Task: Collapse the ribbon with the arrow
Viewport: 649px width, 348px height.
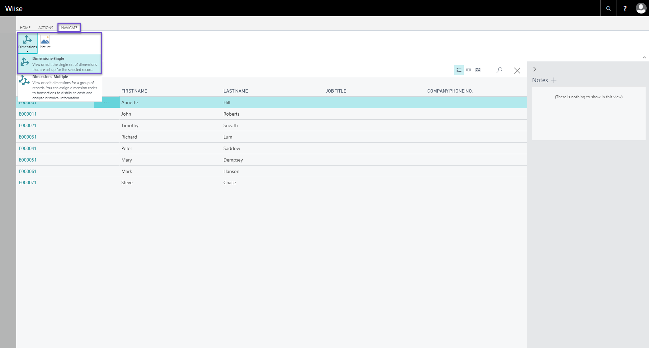Action: [x=644, y=58]
